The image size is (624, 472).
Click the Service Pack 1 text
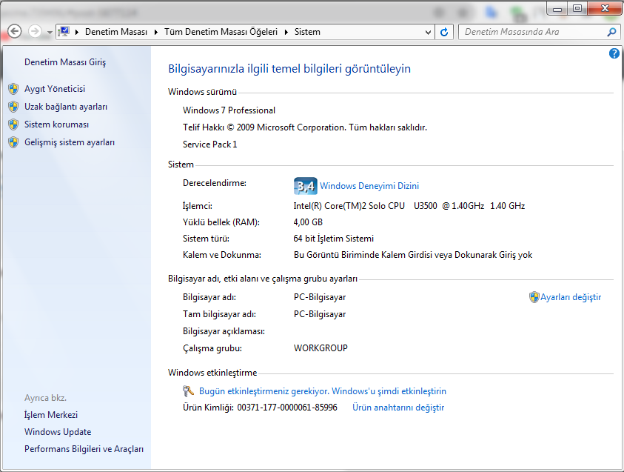(209, 144)
